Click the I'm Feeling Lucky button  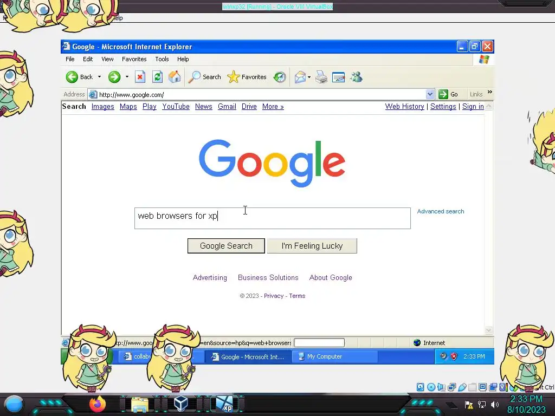tap(312, 246)
